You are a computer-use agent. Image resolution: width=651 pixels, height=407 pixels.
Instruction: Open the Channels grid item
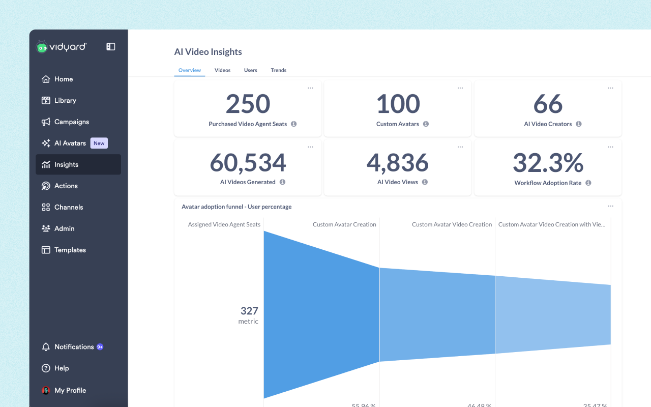[68, 208]
